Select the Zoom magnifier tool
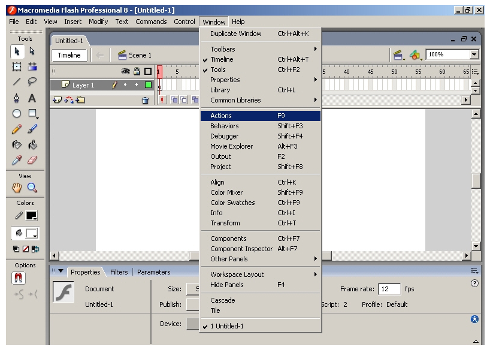 click(32, 188)
